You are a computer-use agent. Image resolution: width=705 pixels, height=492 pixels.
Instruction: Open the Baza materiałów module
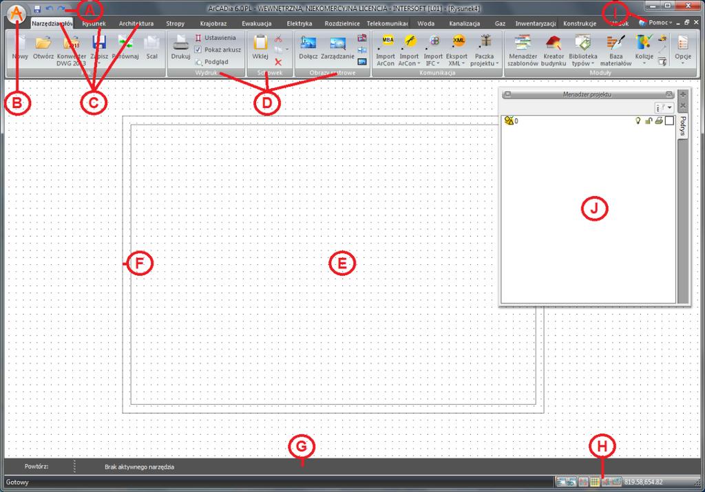(616, 50)
